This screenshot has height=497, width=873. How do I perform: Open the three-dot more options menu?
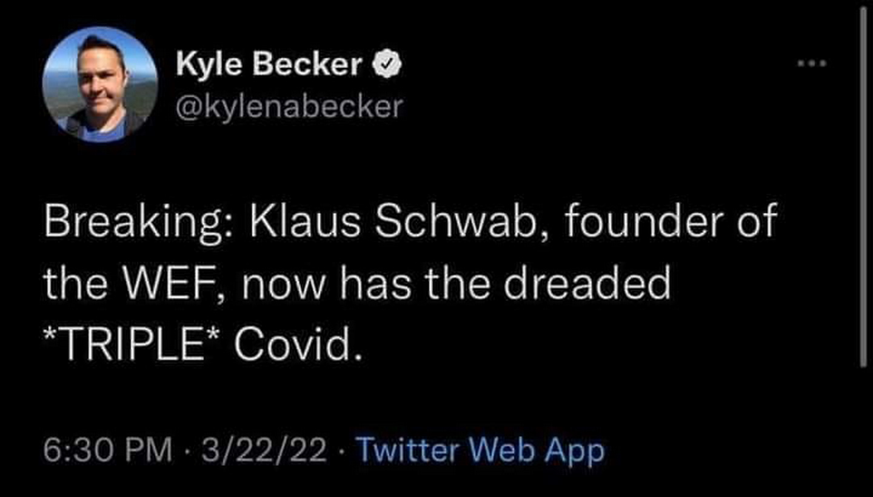[811, 63]
